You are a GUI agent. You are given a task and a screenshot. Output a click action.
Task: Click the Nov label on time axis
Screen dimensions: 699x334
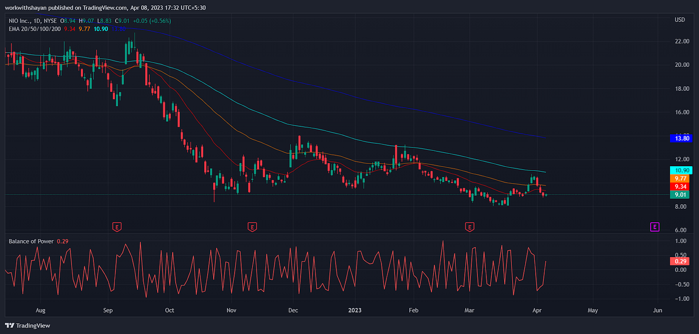click(231, 311)
